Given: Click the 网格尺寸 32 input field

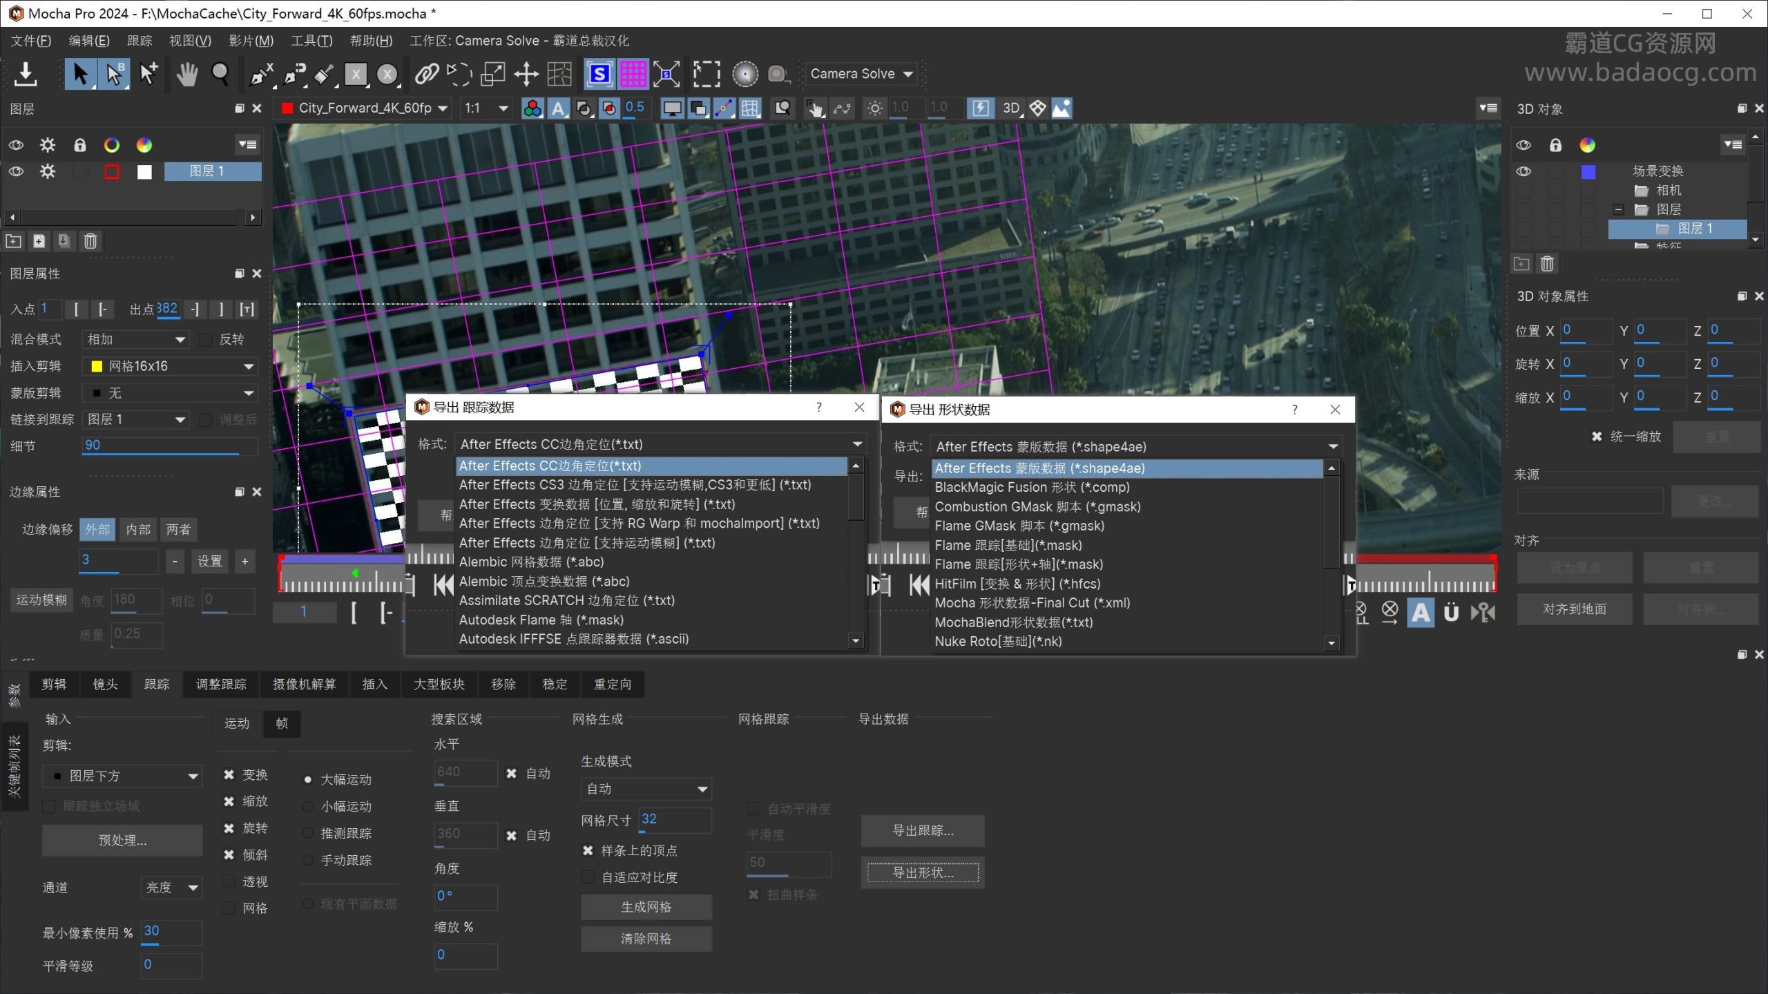Looking at the screenshot, I should pyautogui.click(x=674, y=820).
